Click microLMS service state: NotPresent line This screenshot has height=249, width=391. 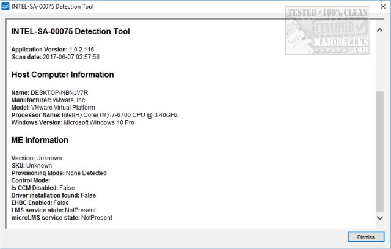click(x=62, y=218)
